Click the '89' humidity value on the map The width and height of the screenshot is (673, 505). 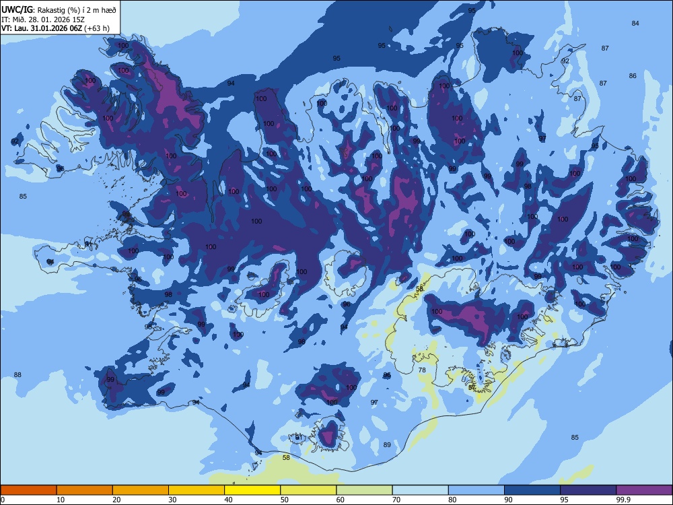(387, 444)
